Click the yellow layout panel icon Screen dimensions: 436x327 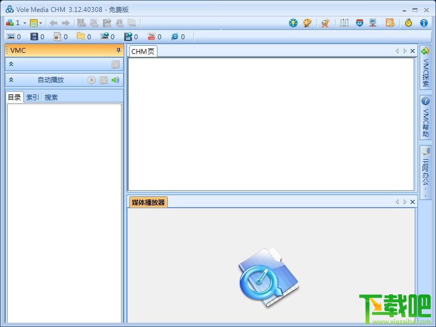pyautogui.click(x=34, y=23)
